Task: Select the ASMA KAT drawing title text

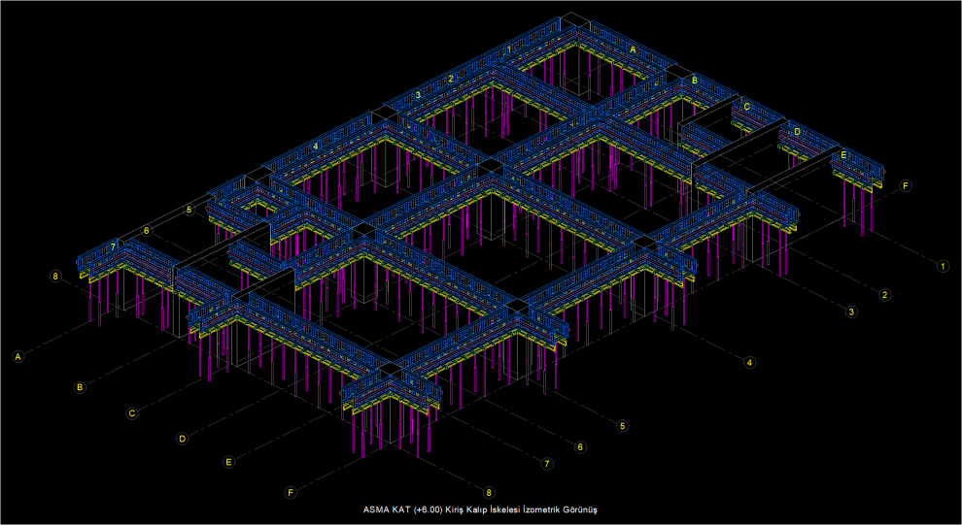Action: tap(480, 509)
